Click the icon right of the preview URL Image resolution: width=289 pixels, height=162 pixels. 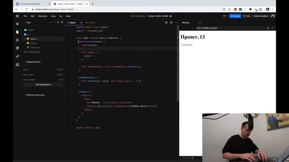click(x=268, y=28)
